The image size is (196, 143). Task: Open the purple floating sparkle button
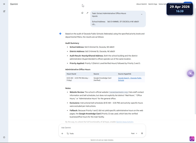191,73
